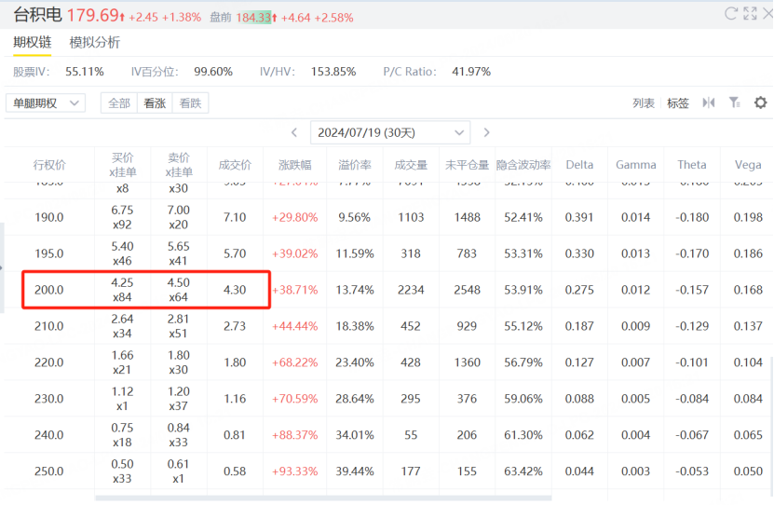Click the Delta column header
The image size is (774, 505).
[x=579, y=165]
